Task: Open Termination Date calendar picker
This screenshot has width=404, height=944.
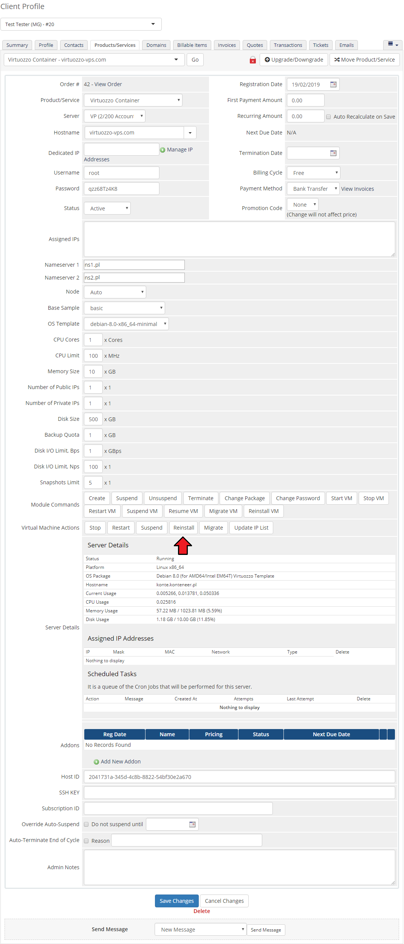Action: click(333, 153)
